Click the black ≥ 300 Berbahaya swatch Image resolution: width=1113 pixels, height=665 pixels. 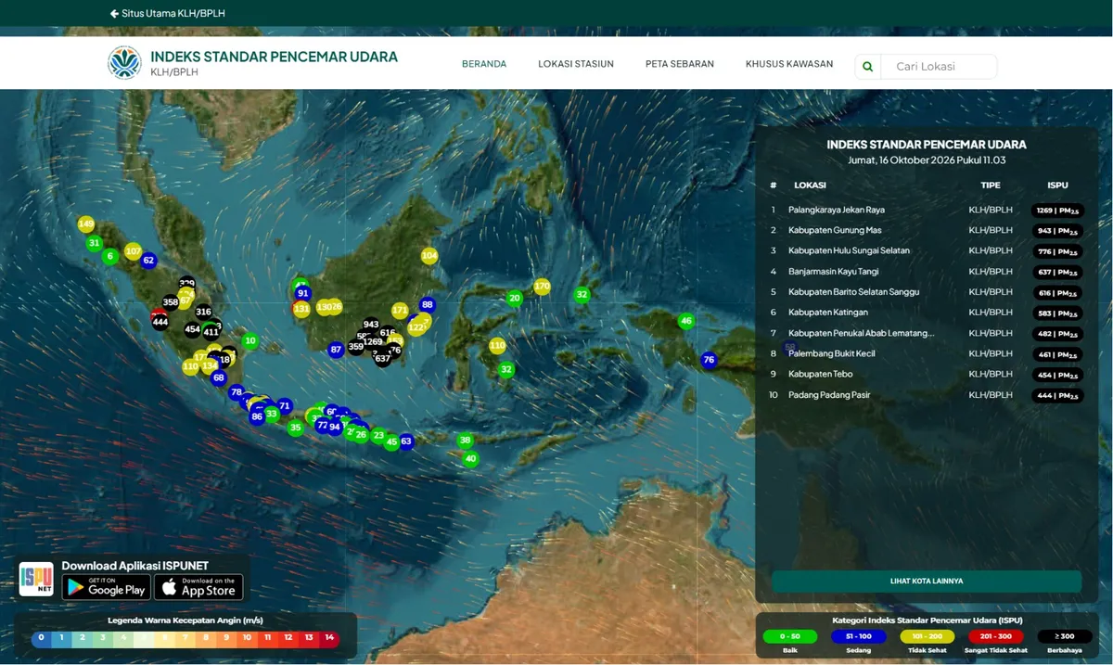coord(1065,637)
